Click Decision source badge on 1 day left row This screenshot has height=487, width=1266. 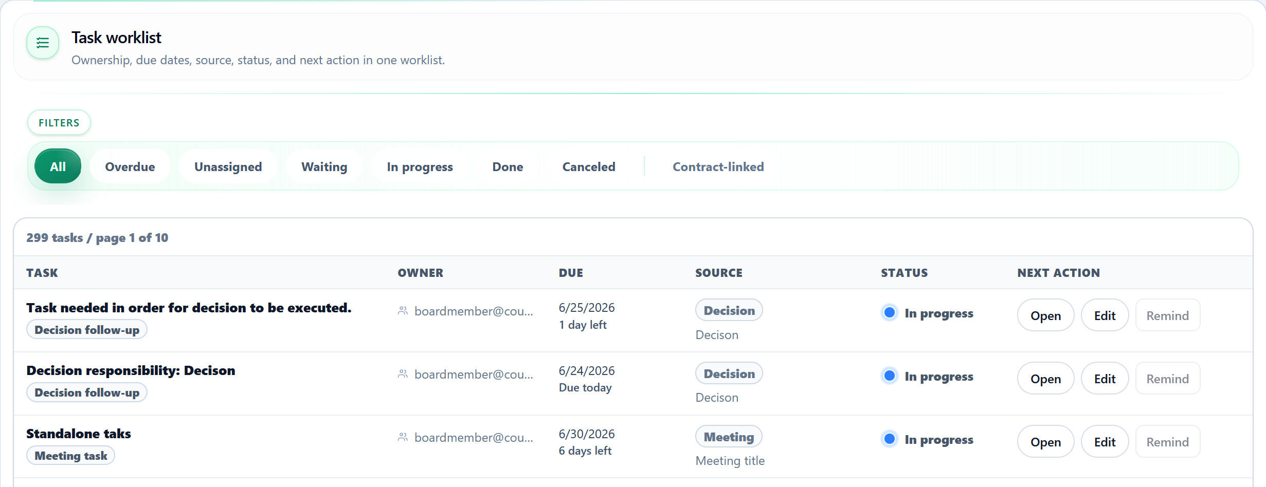click(x=729, y=310)
